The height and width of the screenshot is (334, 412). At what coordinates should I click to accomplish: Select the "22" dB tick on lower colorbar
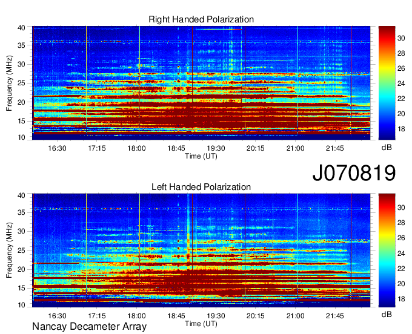(x=401, y=269)
